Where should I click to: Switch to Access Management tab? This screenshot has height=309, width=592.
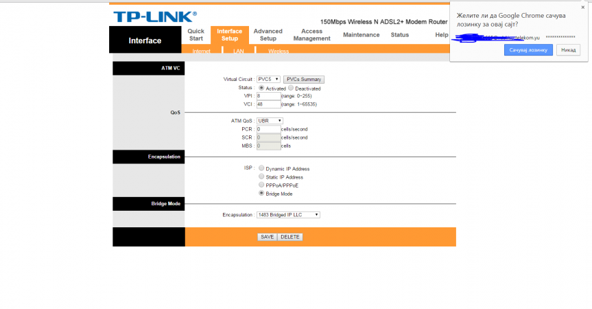point(312,35)
